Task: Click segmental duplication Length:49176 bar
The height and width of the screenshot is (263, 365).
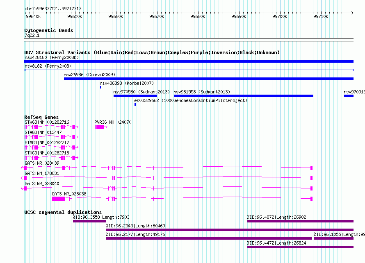Action: pos(209,238)
